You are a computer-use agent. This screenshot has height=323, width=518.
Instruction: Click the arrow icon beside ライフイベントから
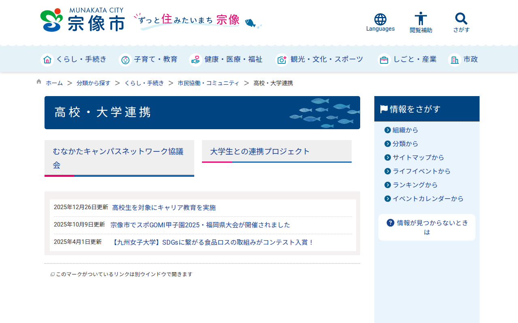388,171
